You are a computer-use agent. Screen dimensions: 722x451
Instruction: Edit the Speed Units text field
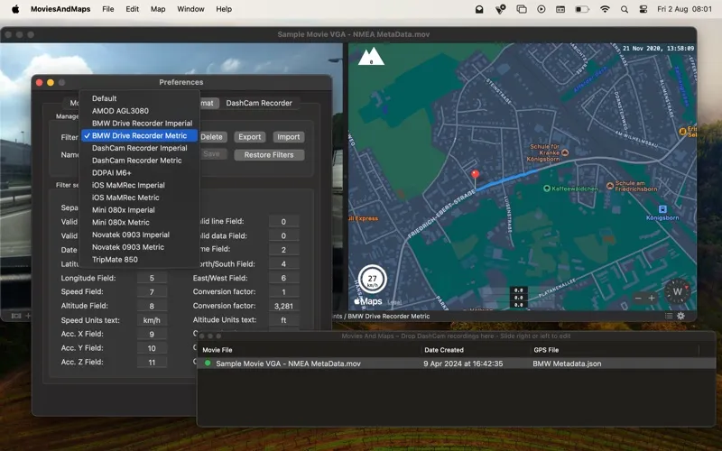tap(152, 320)
